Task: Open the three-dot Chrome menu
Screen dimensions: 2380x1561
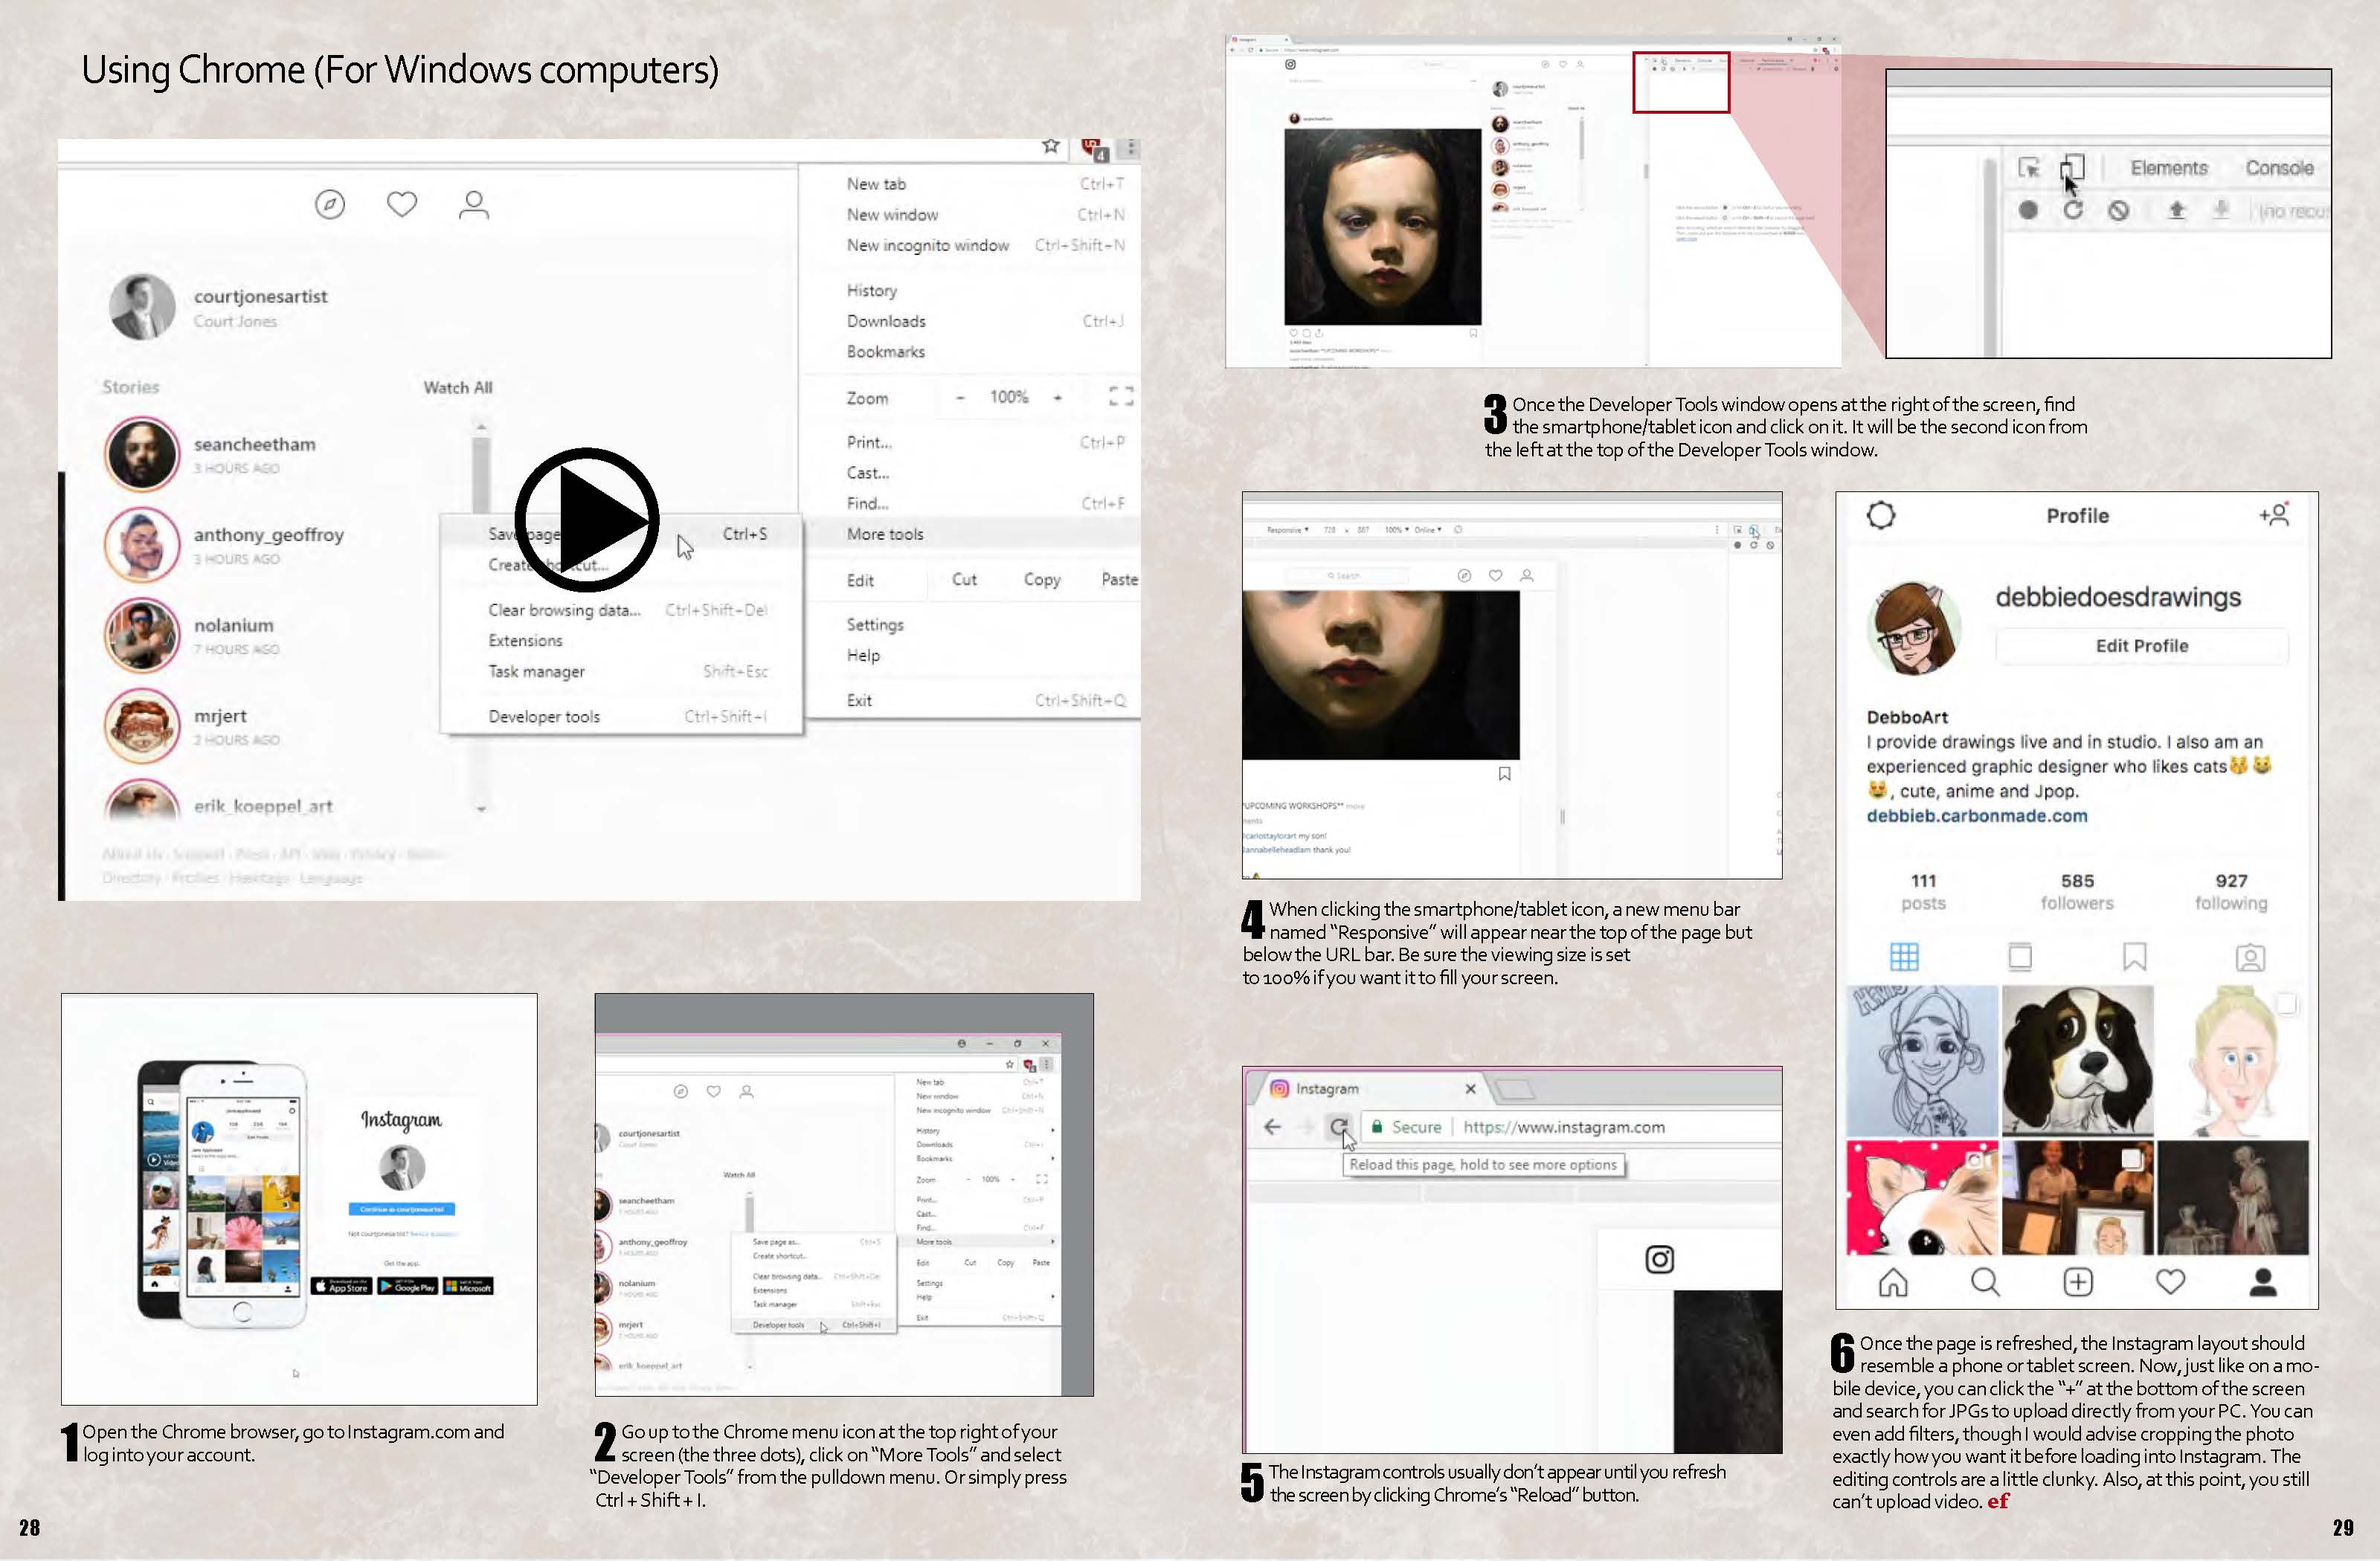Action: pyautogui.click(x=1131, y=148)
